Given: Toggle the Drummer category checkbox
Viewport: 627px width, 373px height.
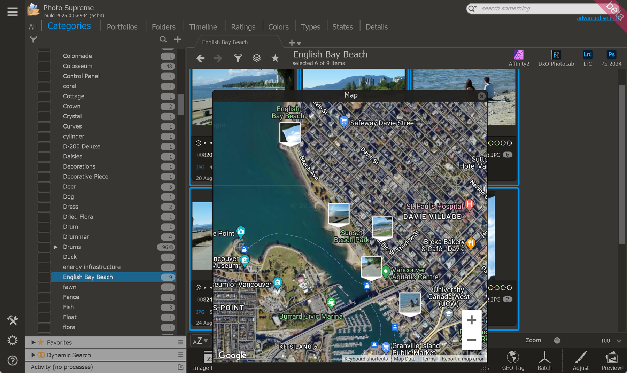Looking at the screenshot, I should click(44, 237).
